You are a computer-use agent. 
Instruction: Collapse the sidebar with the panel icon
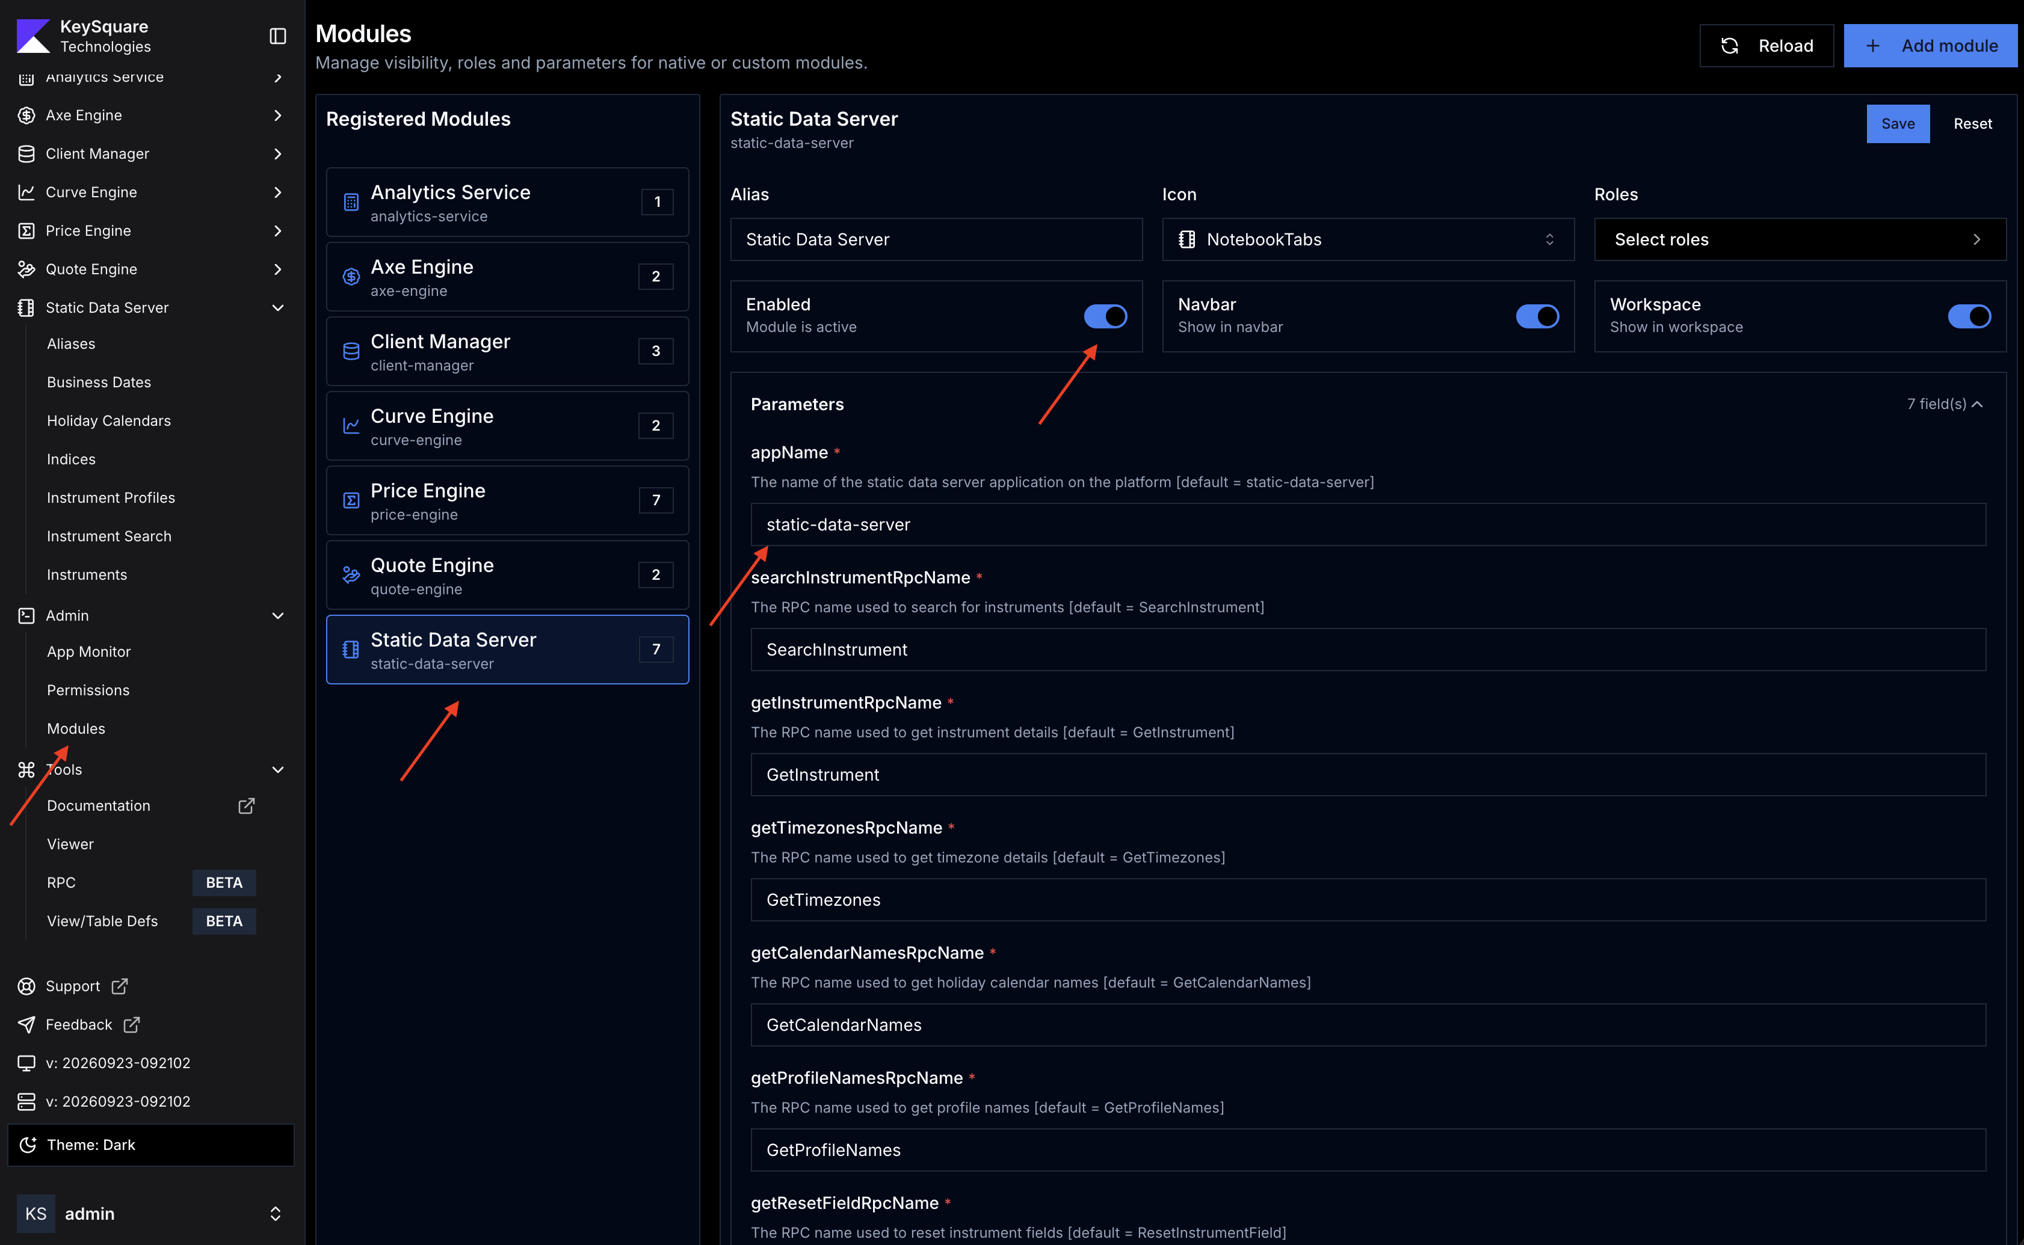(277, 36)
